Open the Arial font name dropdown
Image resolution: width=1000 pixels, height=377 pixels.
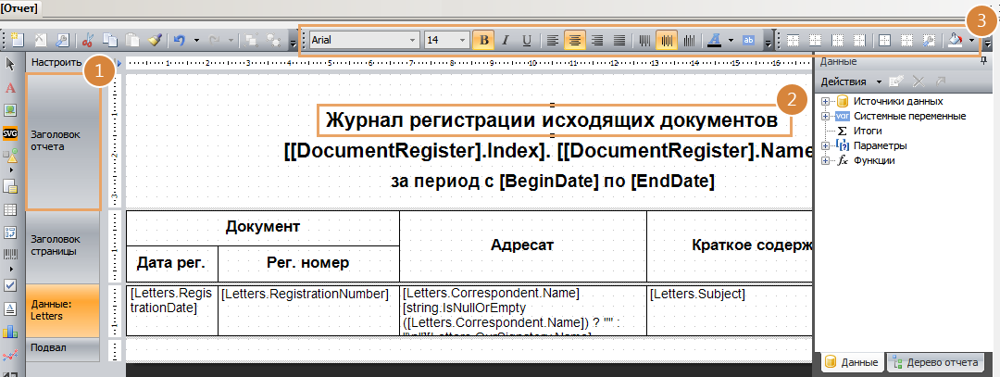point(413,40)
